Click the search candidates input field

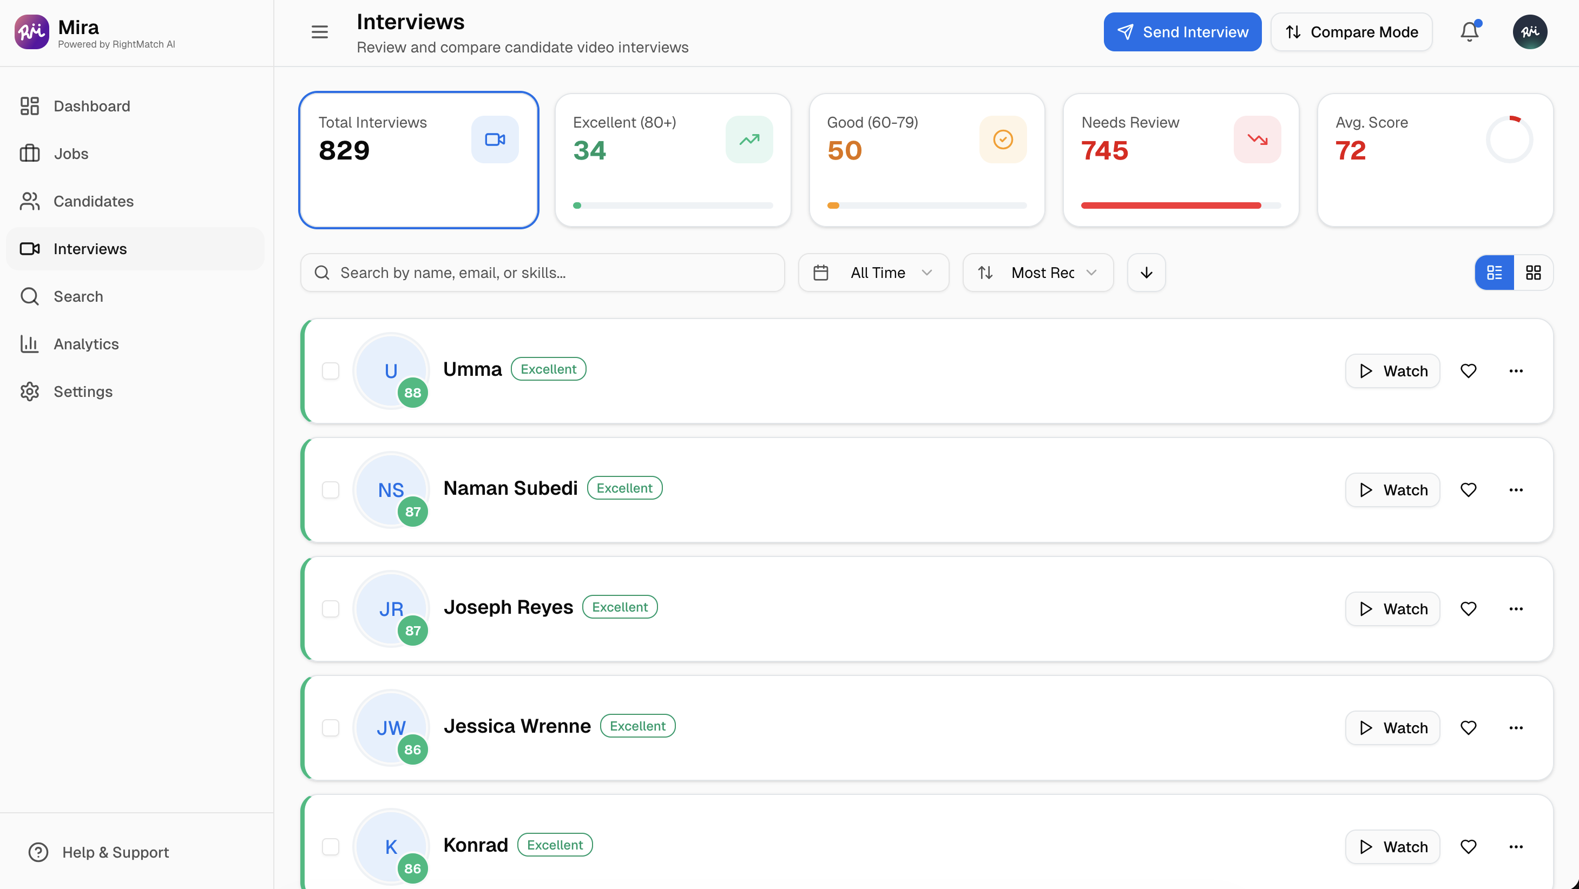point(542,272)
